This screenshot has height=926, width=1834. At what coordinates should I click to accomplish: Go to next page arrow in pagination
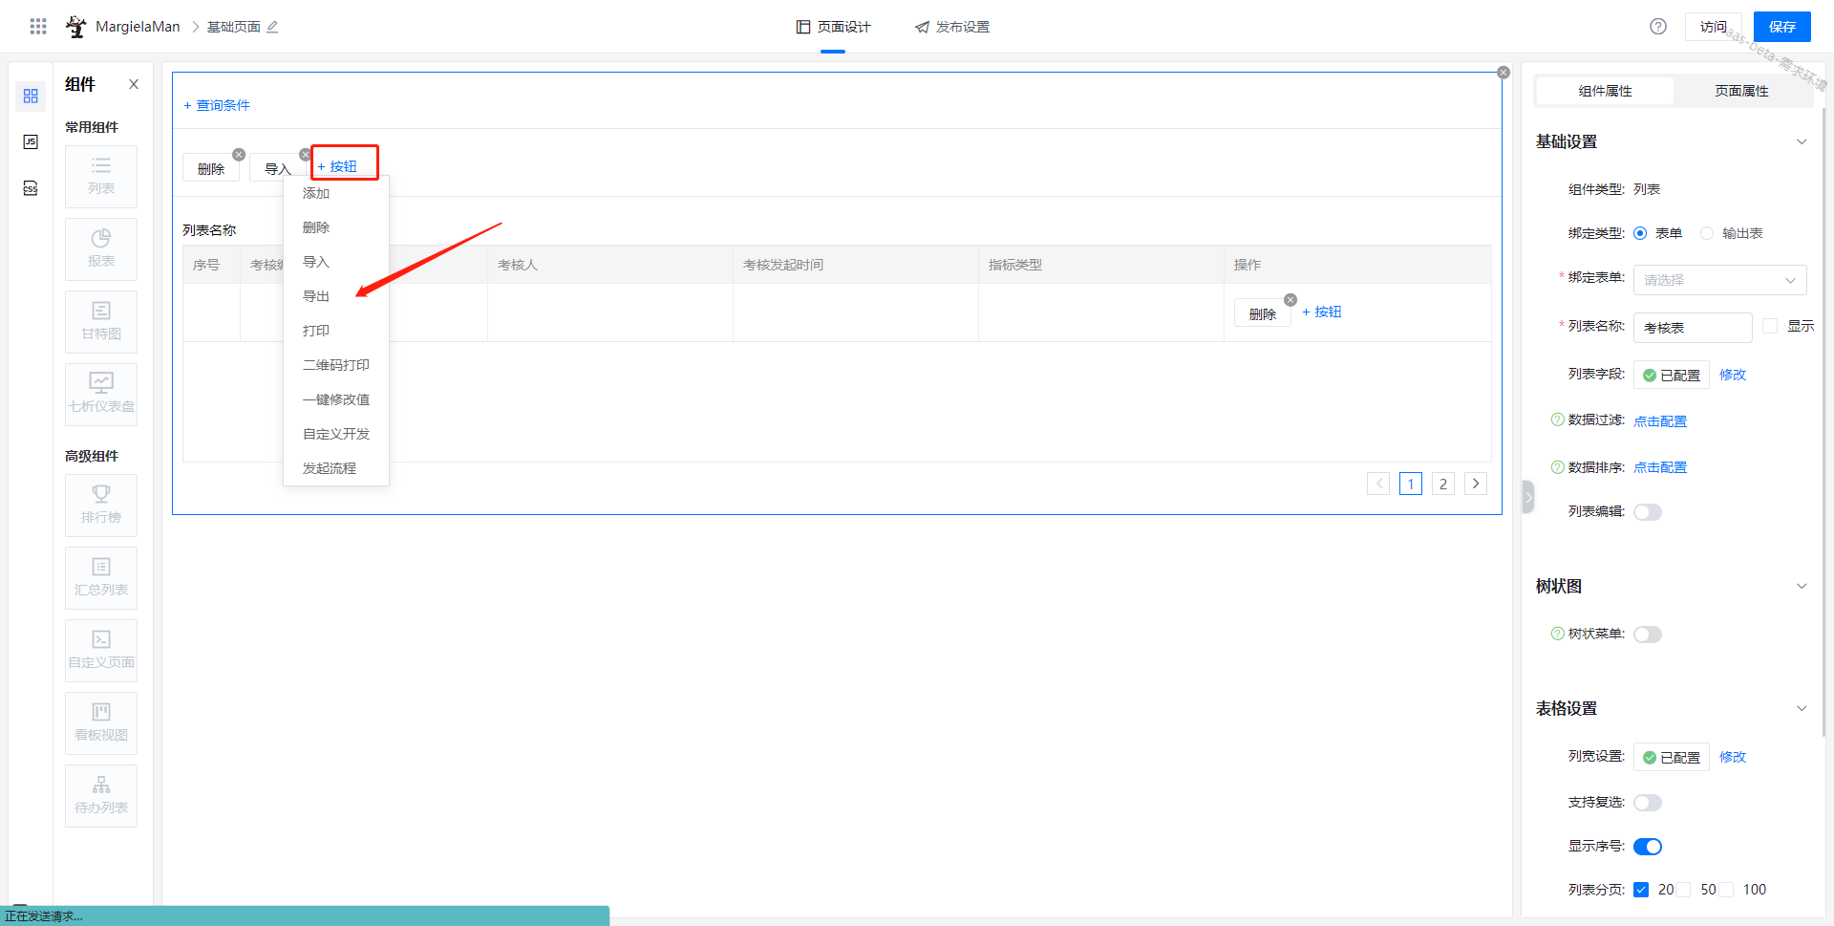pos(1476,484)
